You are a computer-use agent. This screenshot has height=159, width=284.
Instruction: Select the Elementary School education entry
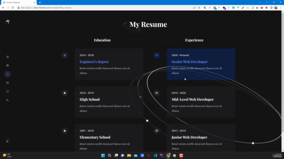[109, 138]
